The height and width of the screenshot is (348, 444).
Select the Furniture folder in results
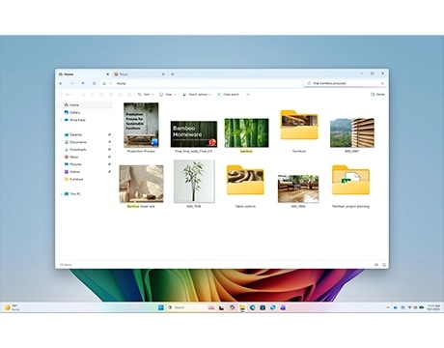click(299, 125)
